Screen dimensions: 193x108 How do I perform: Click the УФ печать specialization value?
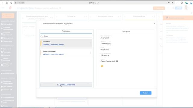(x=105, y=55)
